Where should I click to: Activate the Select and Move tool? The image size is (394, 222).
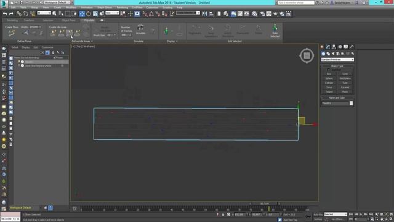point(82,14)
